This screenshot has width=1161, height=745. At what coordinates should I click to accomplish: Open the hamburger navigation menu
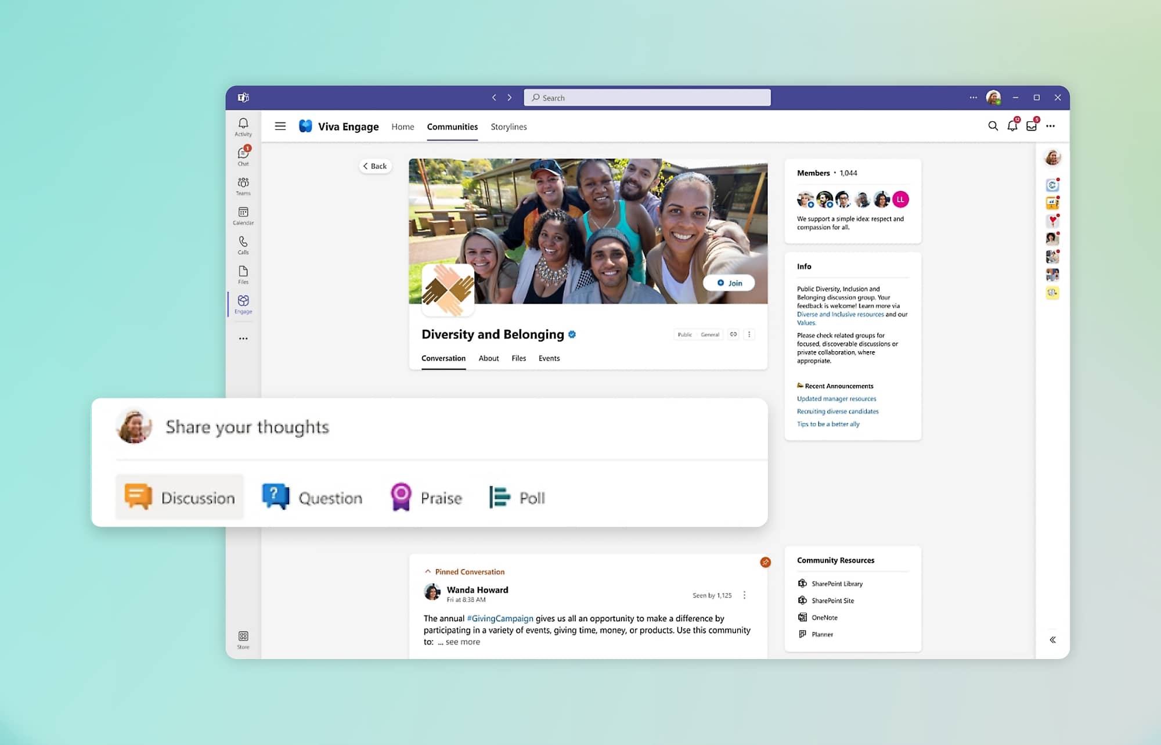tap(280, 126)
